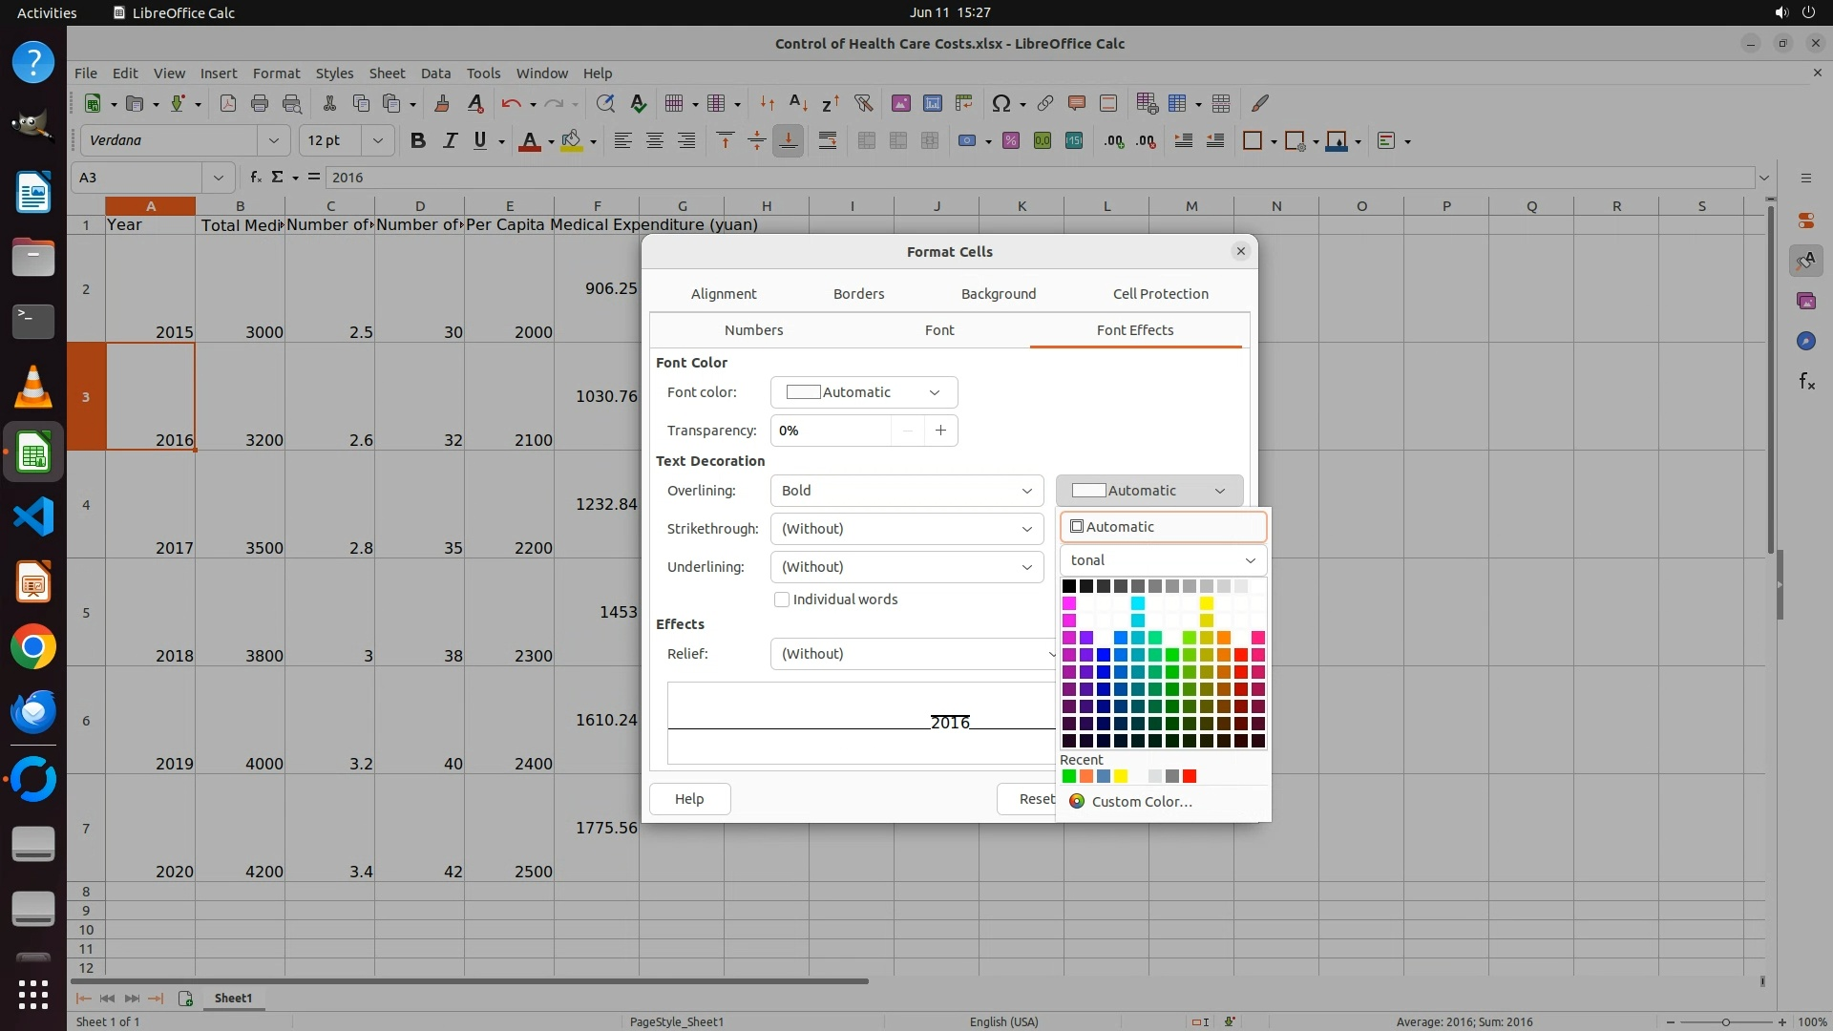
Task: Click the Insert Special Character icon
Action: coord(1001,103)
